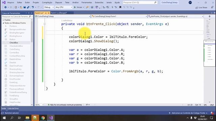Viewport: 216px width, 121px height.
Task: Open File Explorer from the taskbar
Action: [x=27, y=118]
